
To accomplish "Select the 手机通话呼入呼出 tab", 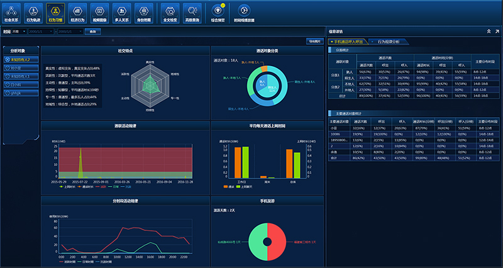I will click(x=350, y=41).
